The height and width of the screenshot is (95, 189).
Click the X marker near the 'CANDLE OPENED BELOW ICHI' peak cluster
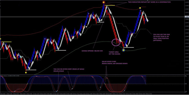[x=89, y=14]
